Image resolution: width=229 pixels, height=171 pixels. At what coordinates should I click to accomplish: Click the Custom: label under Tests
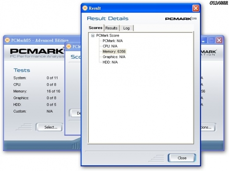20,111
